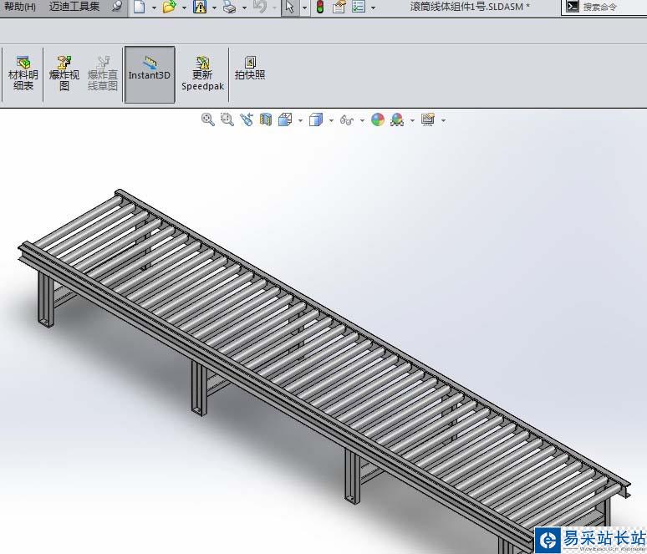Viewport: 647px width, 554px height.
Task: Click the Apply Scene icon
Action: point(397,119)
